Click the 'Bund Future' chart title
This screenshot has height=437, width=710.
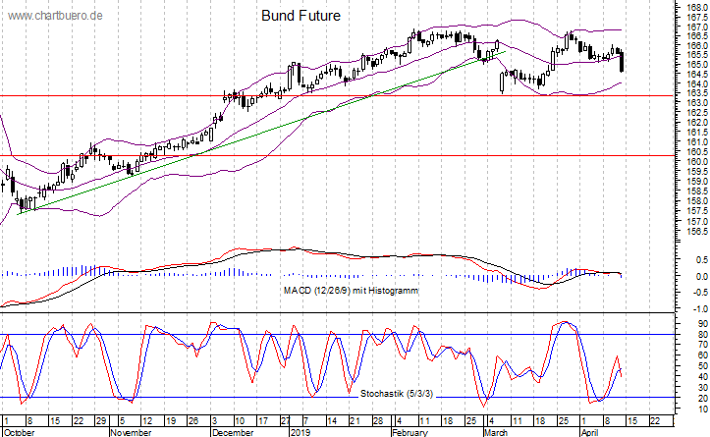coord(301,16)
